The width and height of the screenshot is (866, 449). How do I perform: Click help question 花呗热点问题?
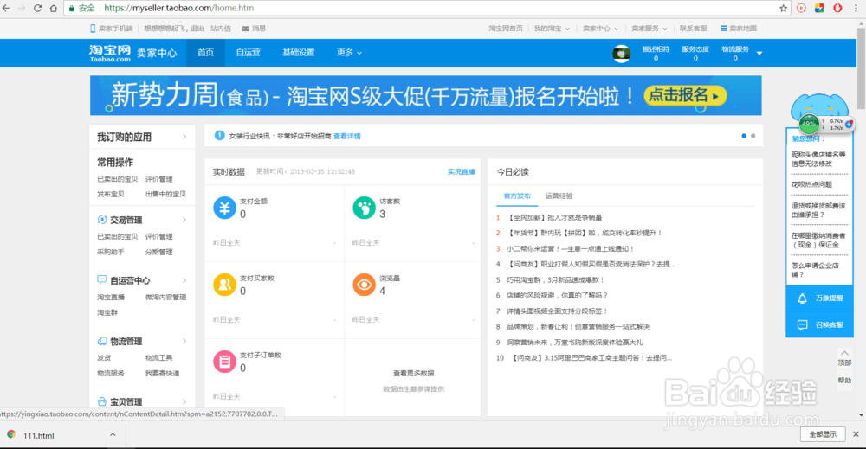coord(811,184)
